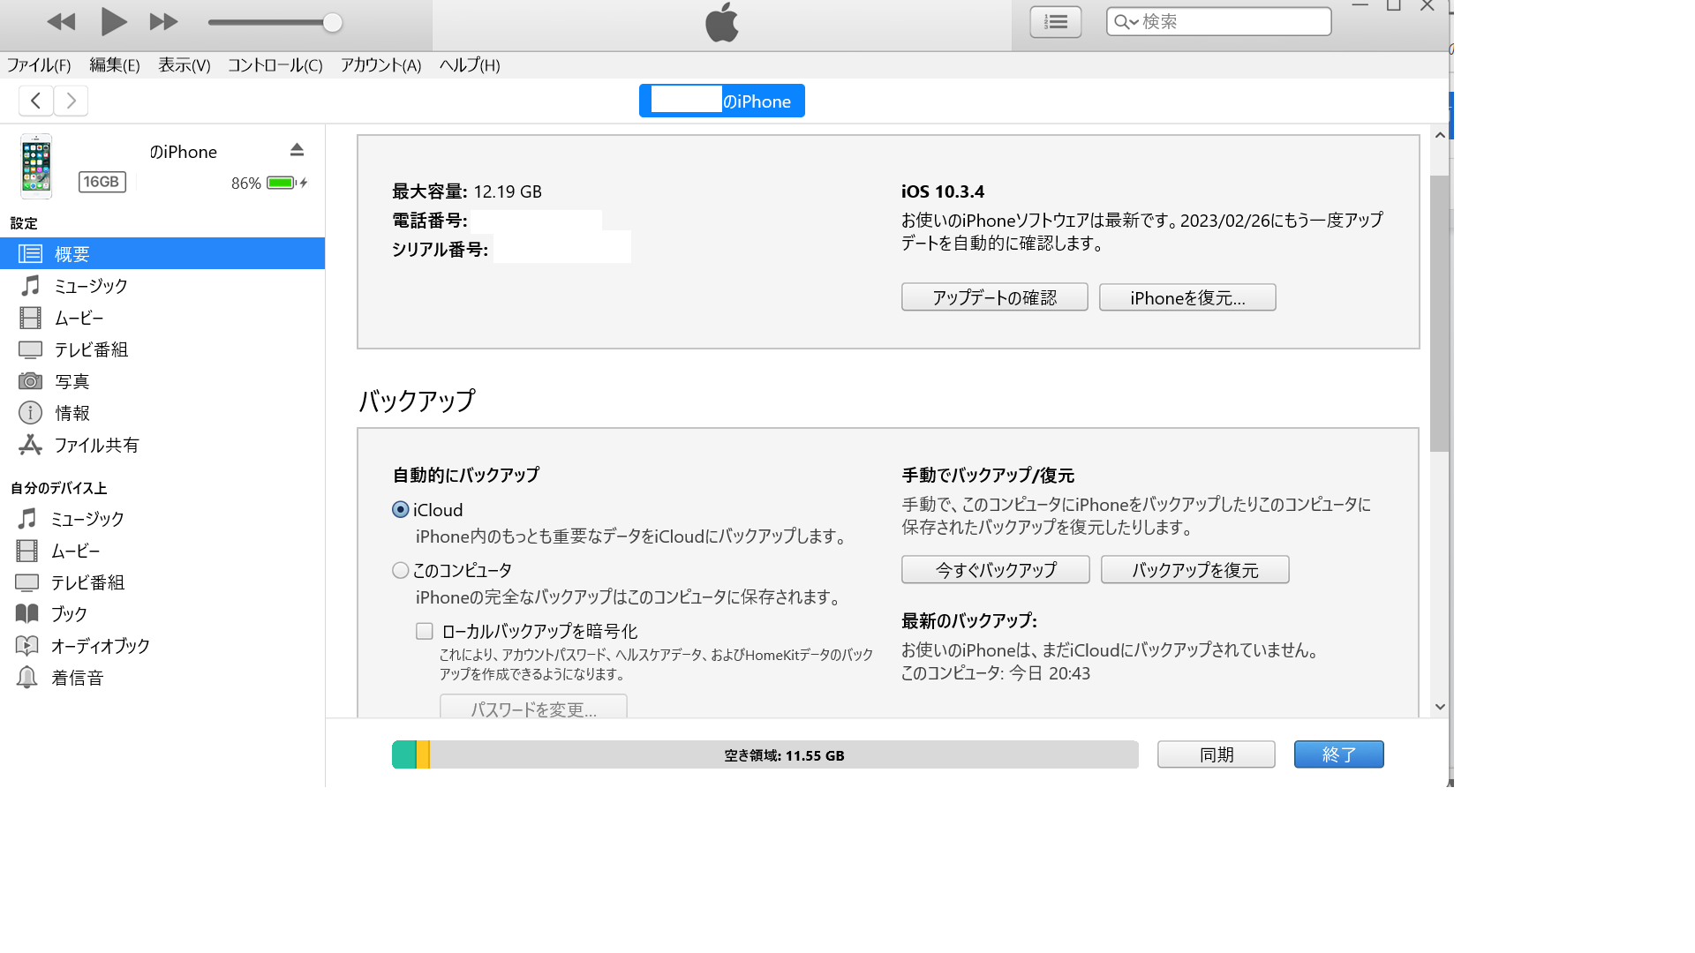This screenshot has width=1695, height=953.
Task: Click the 86% battery percentage text
Action: coord(245,183)
